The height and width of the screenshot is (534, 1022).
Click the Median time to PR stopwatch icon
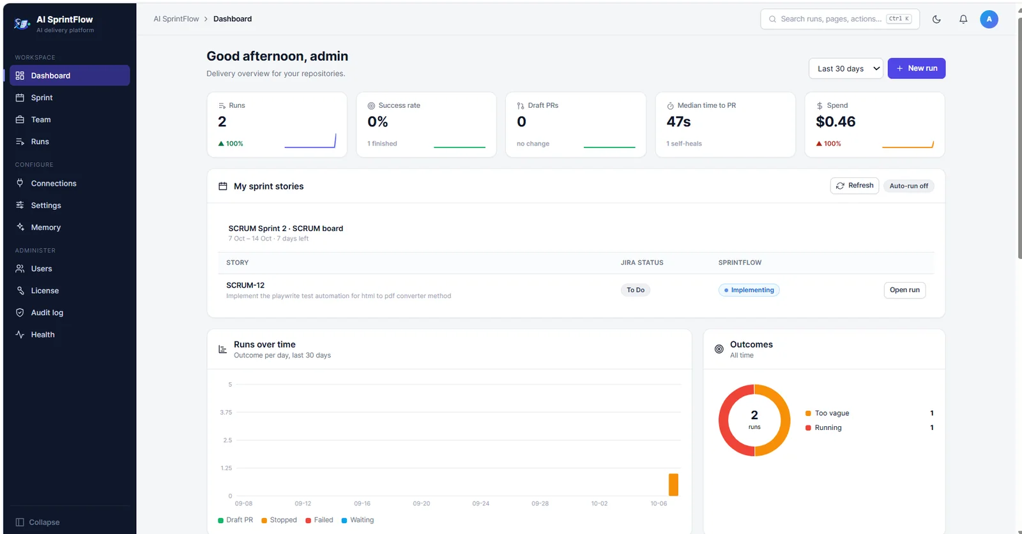point(671,106)
